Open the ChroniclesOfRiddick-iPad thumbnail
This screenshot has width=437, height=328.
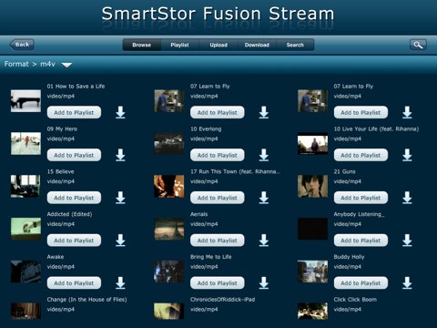[169, 311]
